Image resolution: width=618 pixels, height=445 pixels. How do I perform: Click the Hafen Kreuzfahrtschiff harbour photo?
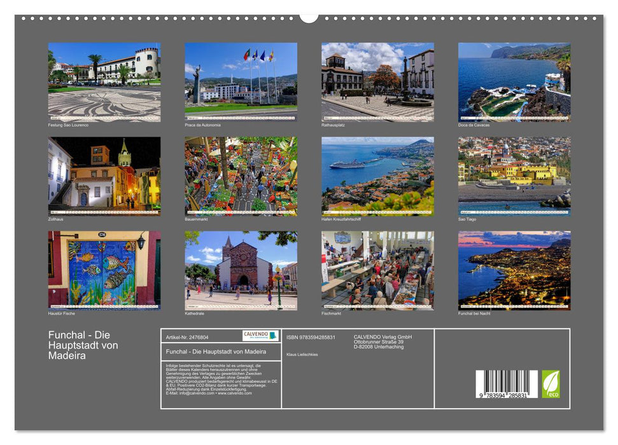(x=377, y=177)
